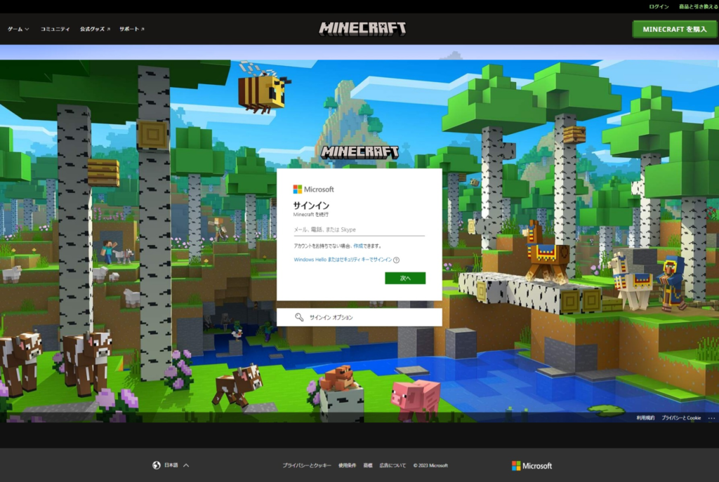
Task: Open the コミュニティ menu item
Action: point(55,29)
